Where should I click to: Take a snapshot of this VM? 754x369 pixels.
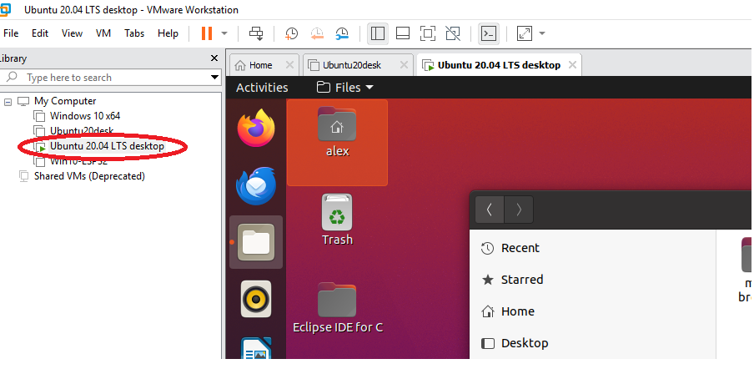[x=291, y=33]
